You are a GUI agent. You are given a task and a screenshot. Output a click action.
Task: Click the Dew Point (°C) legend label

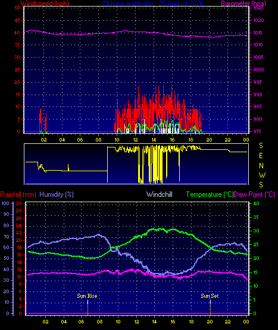tap(254, 194)
